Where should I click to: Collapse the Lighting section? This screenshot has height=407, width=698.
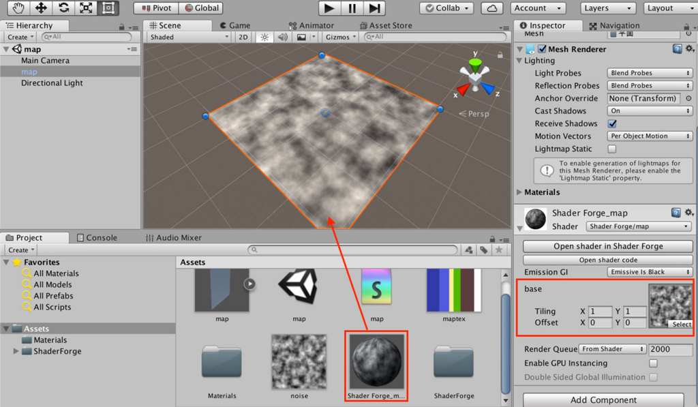pyautogui.click(x=519, y=61)
